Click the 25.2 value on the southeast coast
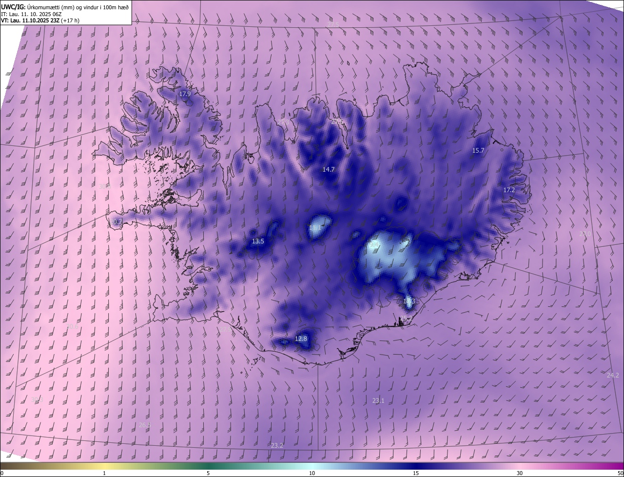Screen dimensions: 624x477 click(x=407, y=318)
